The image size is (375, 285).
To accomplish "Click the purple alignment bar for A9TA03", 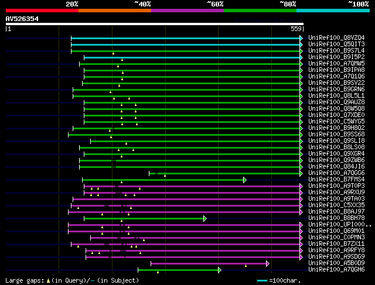I will (186, 199).
